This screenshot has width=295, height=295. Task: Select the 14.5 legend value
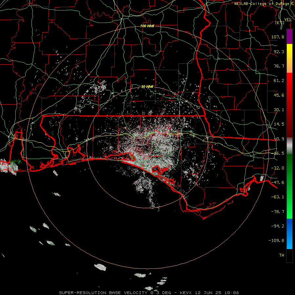click(279, 124)
